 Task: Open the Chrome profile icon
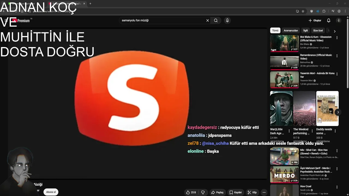click(x=339, y=11)
